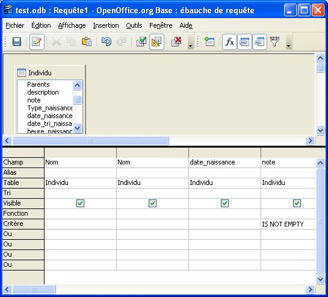Screen dimensions: 328x297
Task: Click down arrow of grid vertical scrollbar
Action: pos(320,279)
